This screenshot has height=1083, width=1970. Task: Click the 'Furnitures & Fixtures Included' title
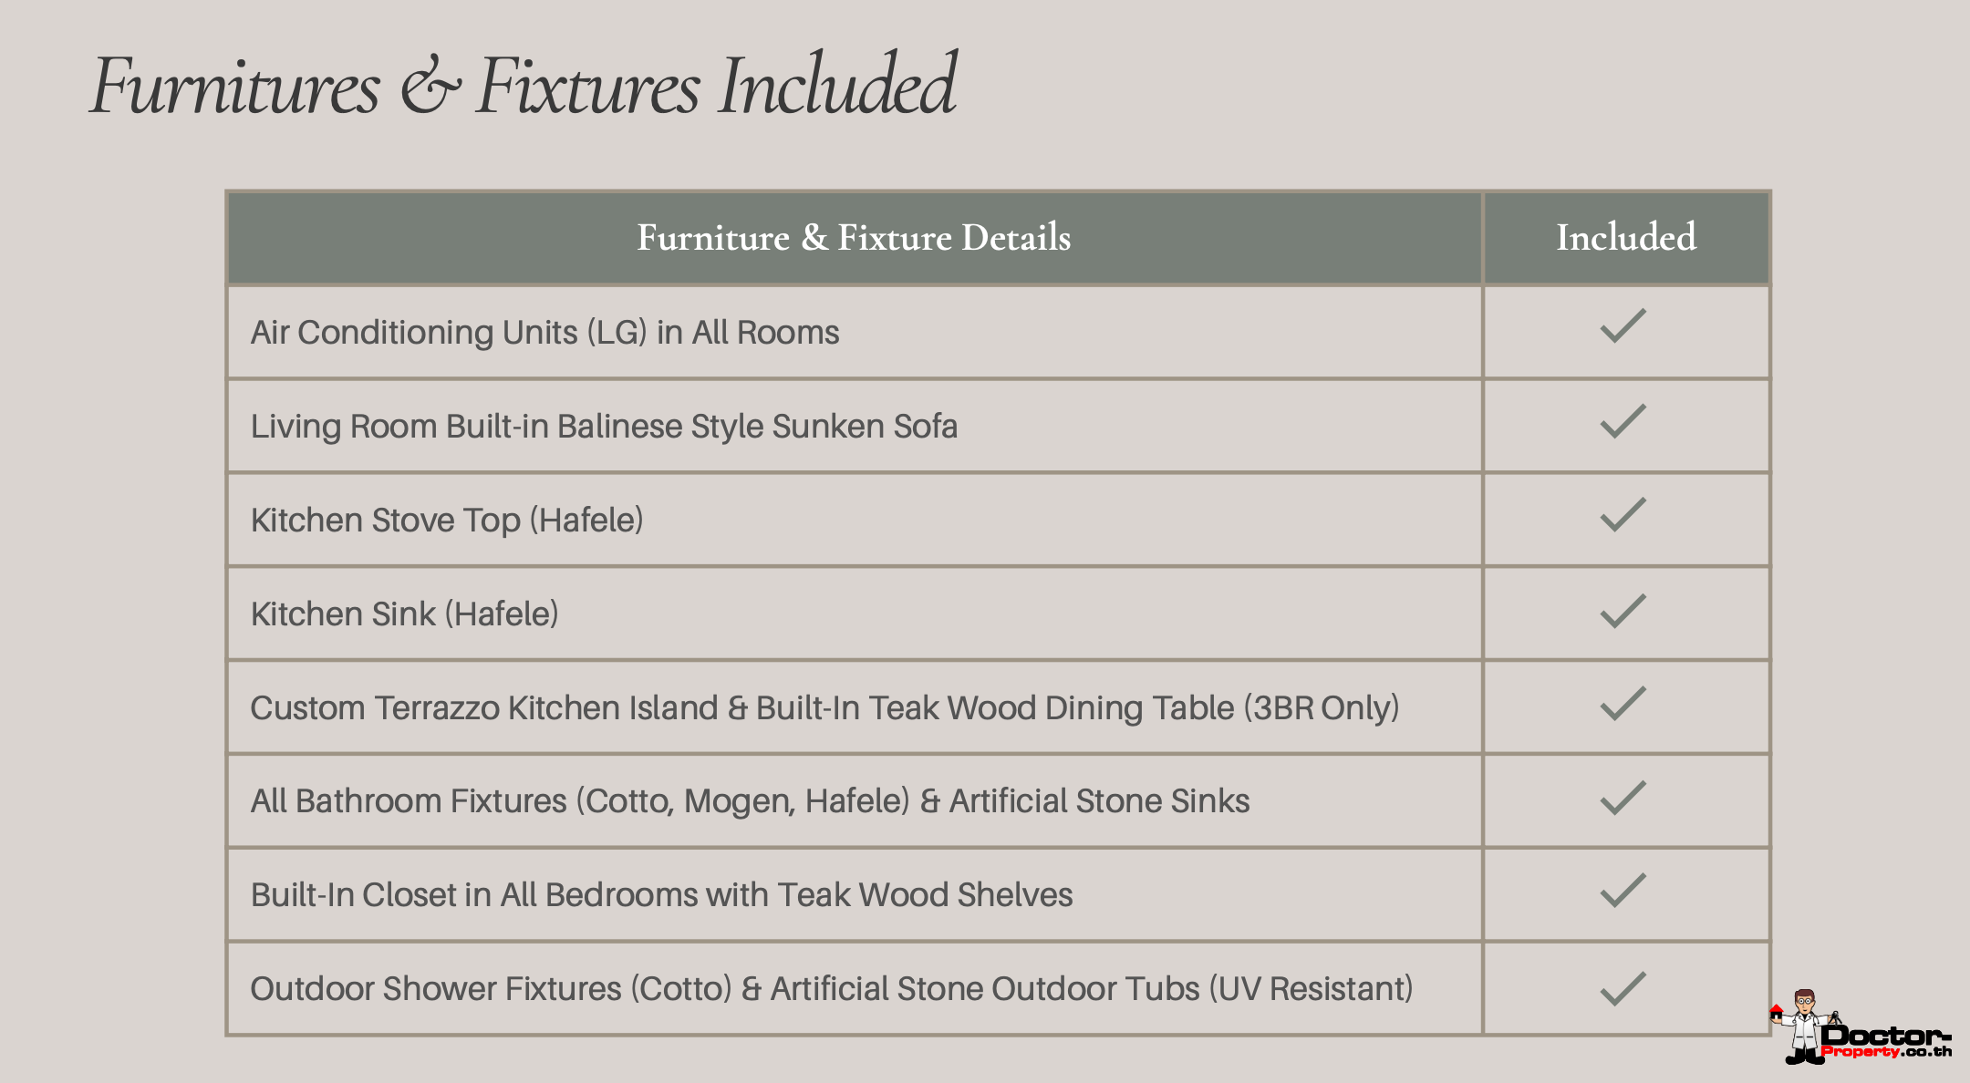[524, 87]
